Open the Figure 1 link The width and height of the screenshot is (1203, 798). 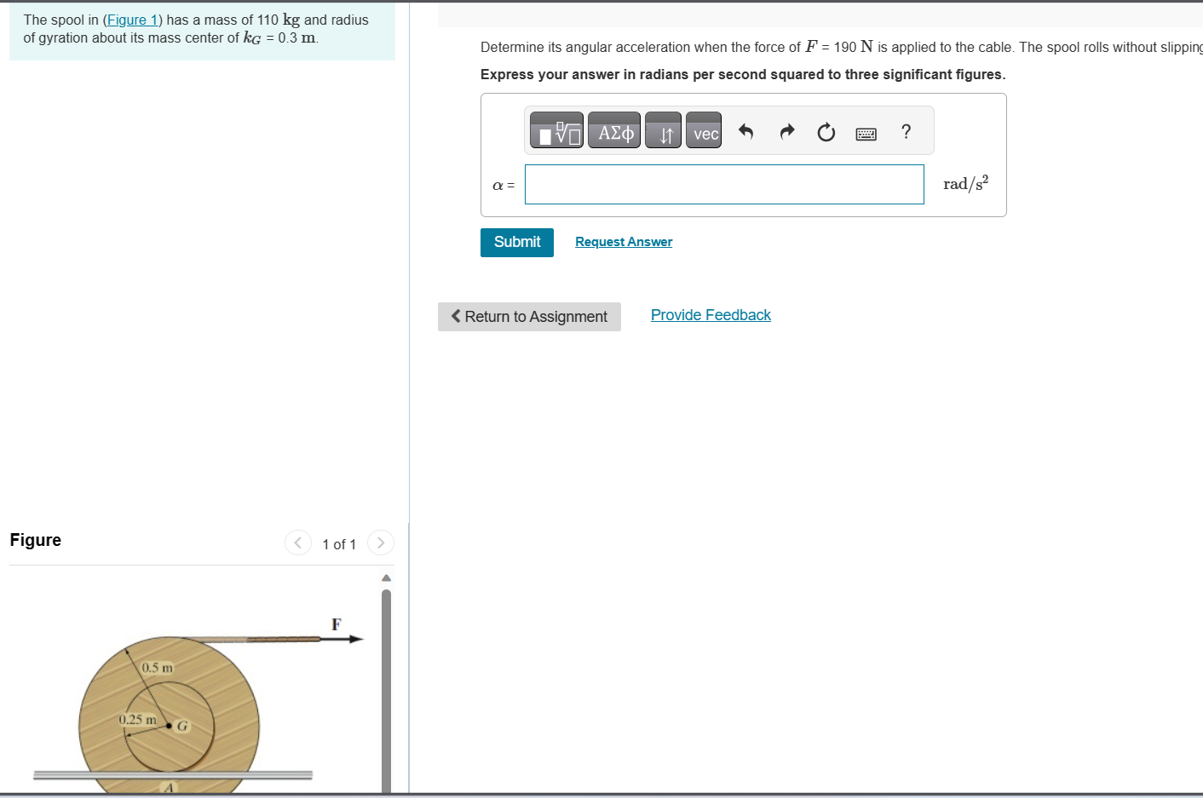133,20
